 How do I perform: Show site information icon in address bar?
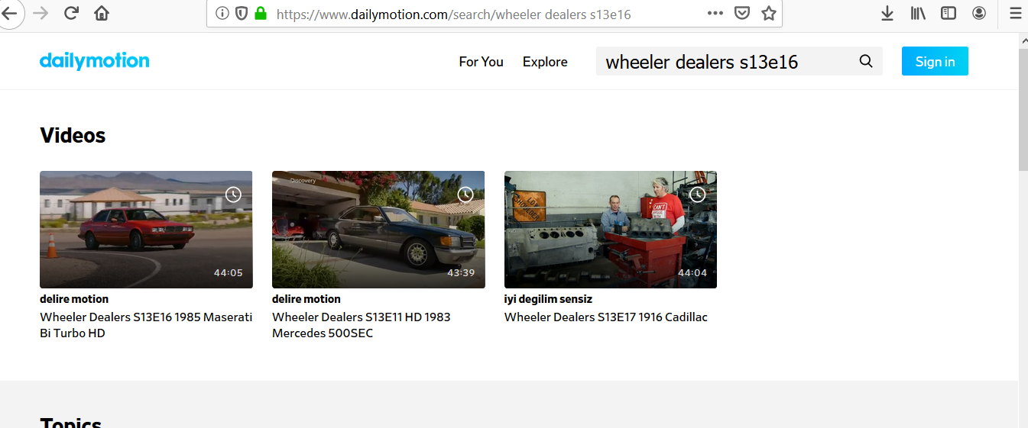point(222,13)
